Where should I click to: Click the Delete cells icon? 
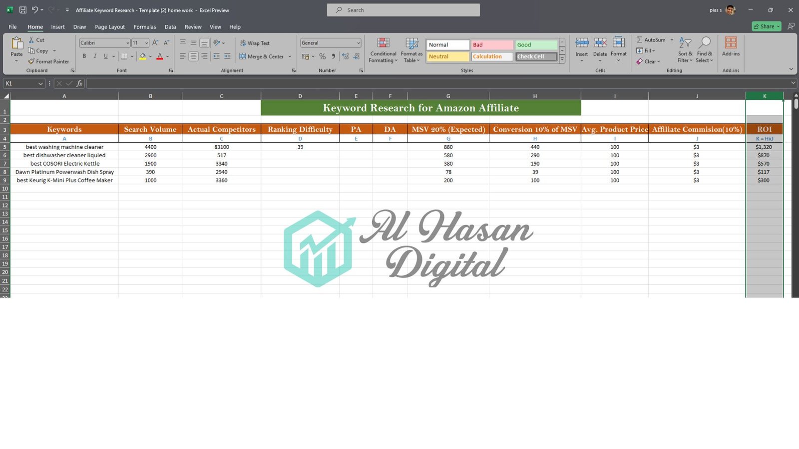[600, 43]
